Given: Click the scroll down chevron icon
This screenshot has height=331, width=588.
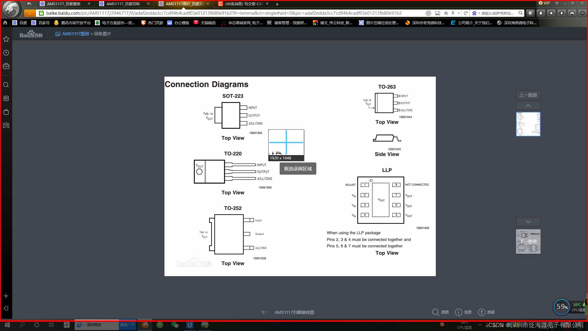Looking at the screenshot, I should (x=528, y=222).
